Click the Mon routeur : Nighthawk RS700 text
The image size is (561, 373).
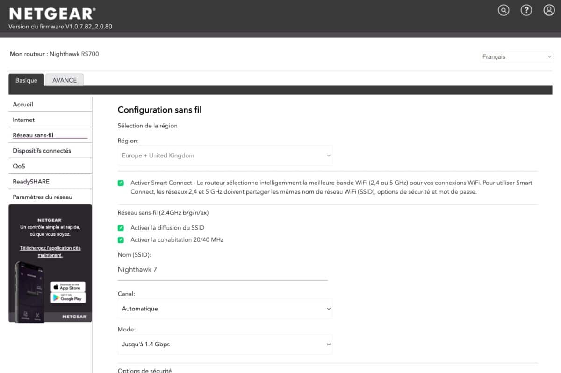tap(54, 54)
